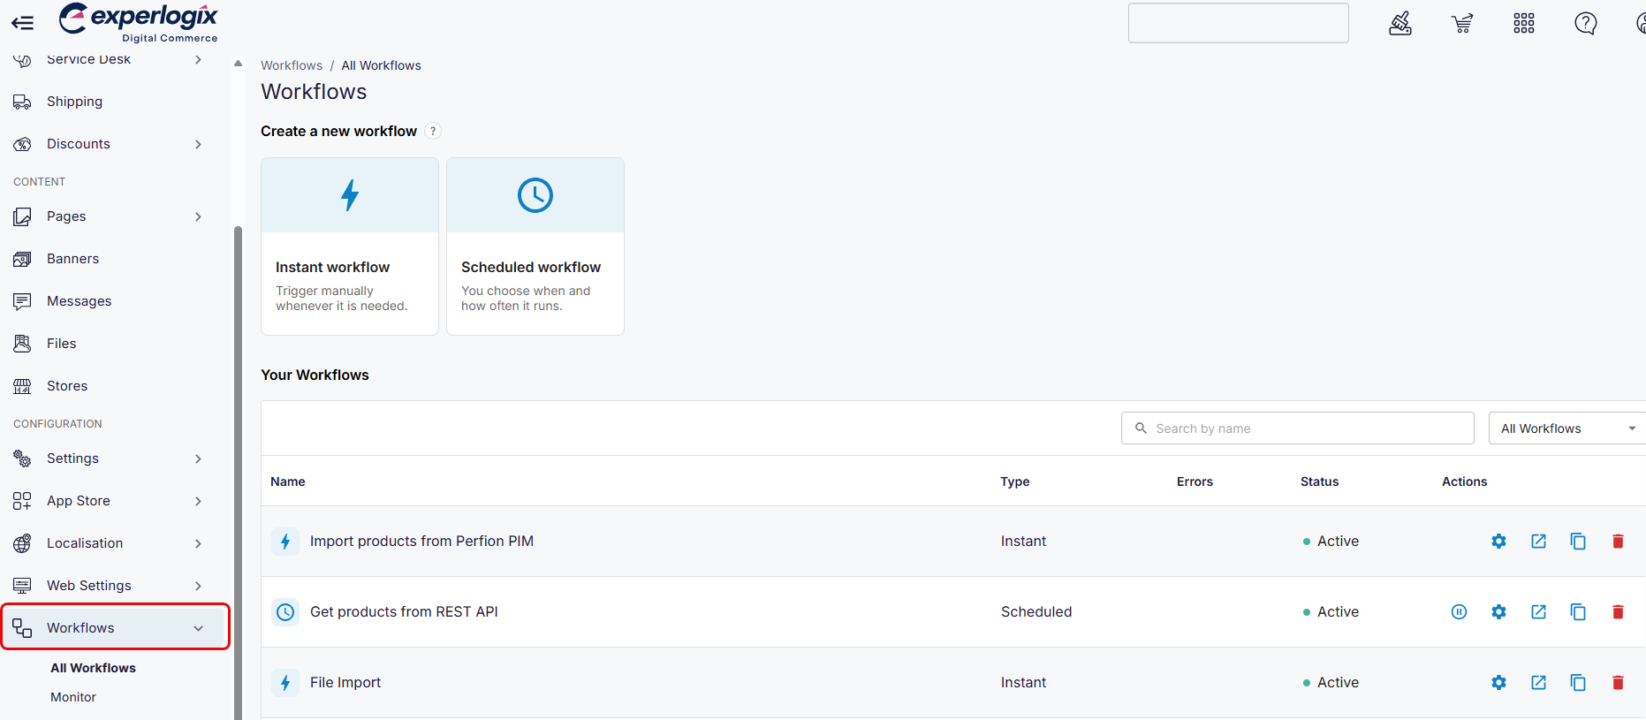The width and height of the screenshot is (1646, 720).
Task: Create a Scheduled workflow
Action: pyautogui.click(x=535, y=246)
